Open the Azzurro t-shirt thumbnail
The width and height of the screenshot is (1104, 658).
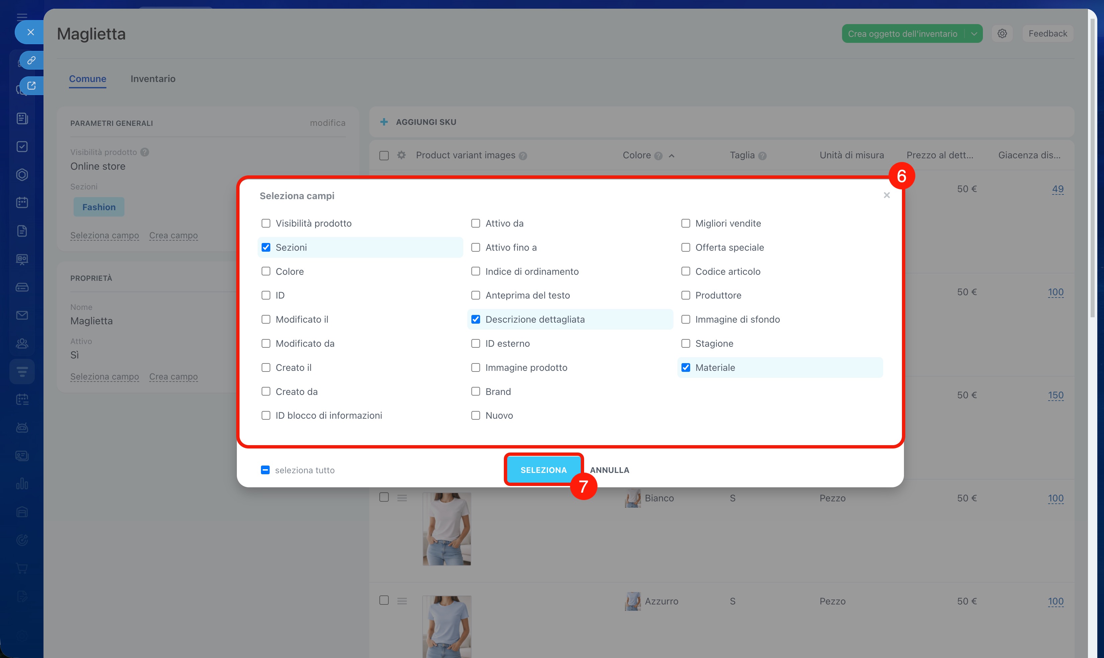point(446,625)
